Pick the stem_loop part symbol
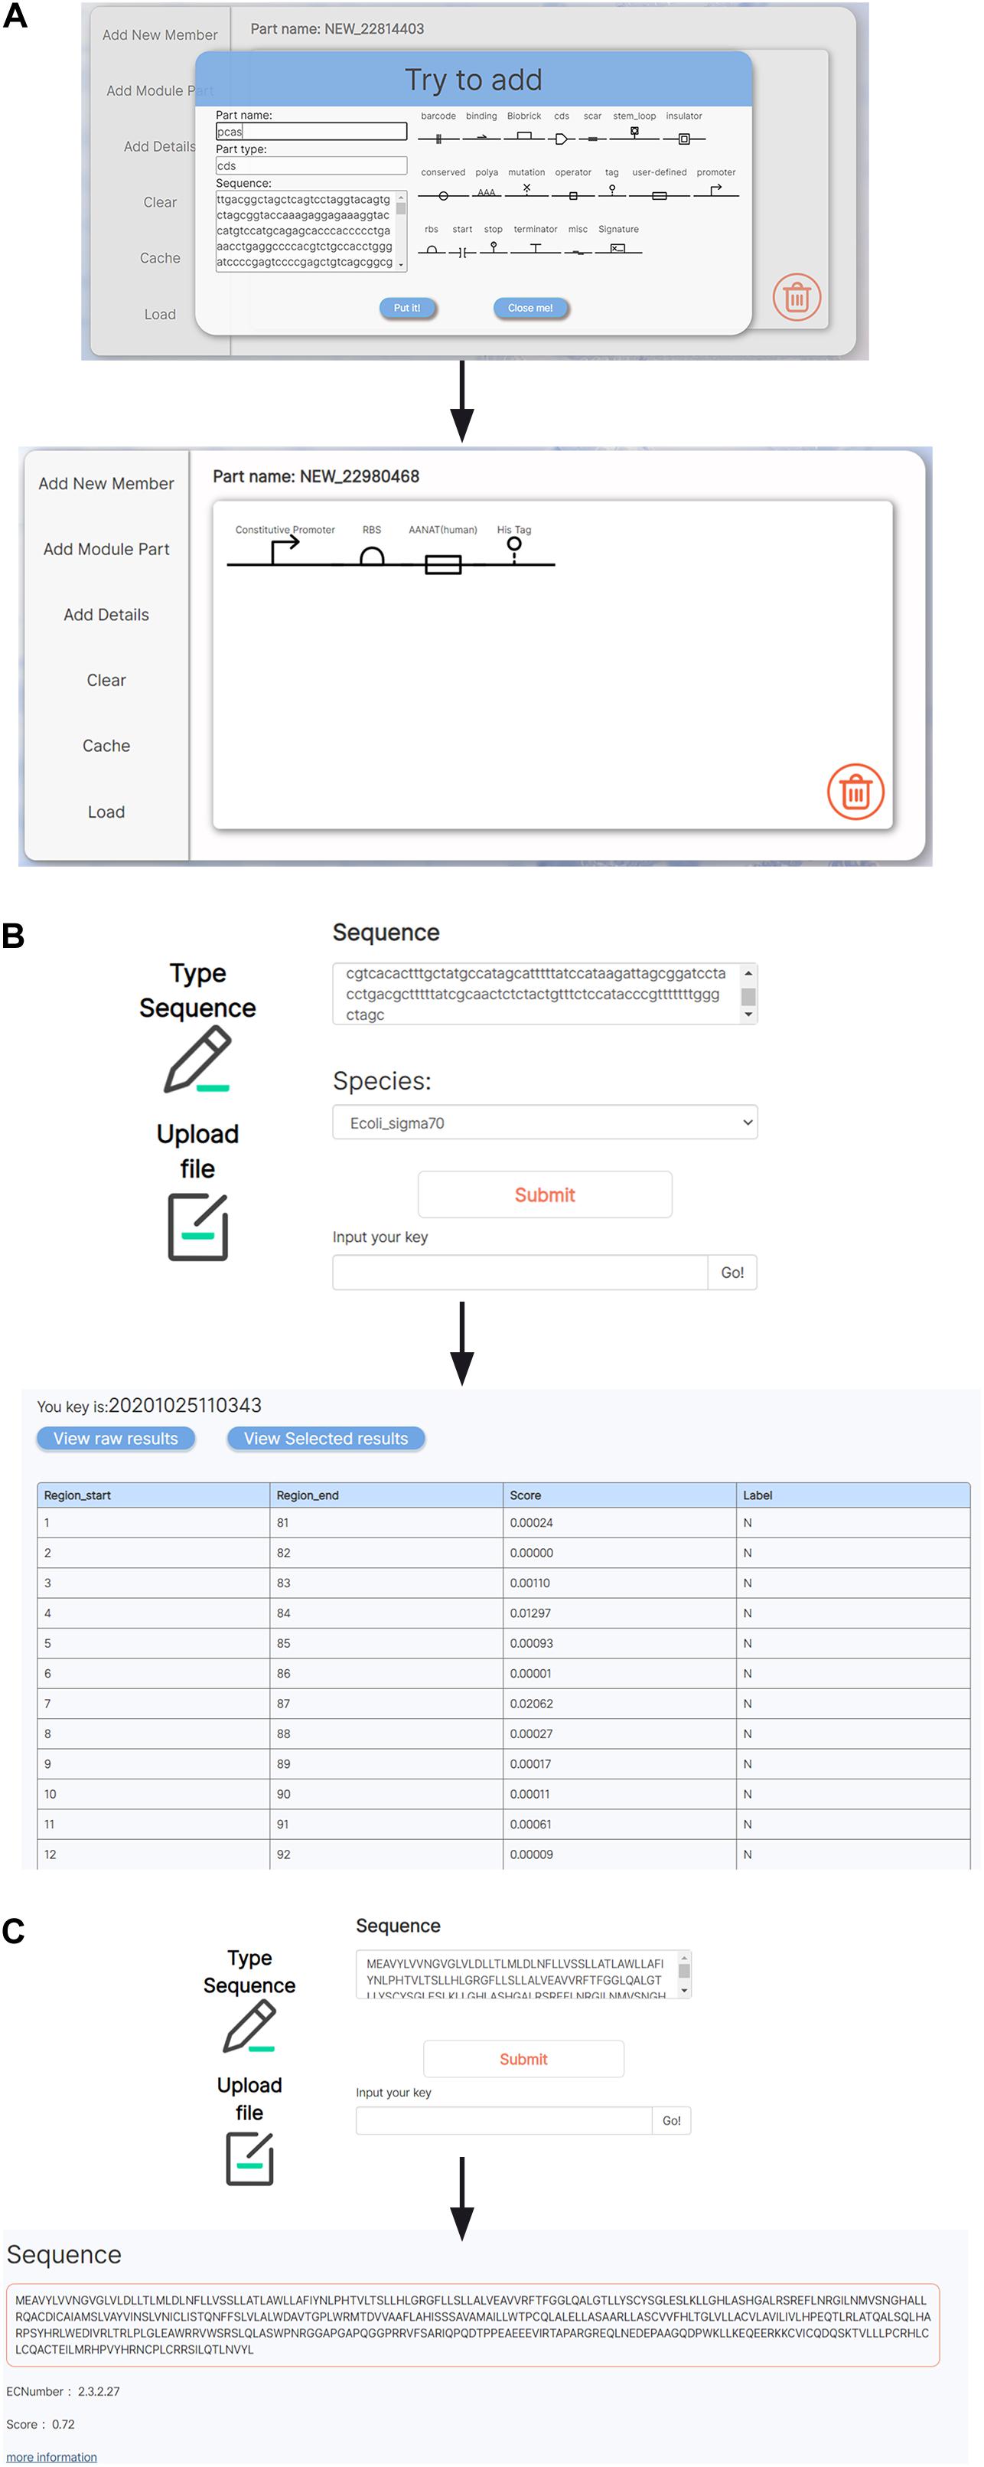 (x=634, y=135)
